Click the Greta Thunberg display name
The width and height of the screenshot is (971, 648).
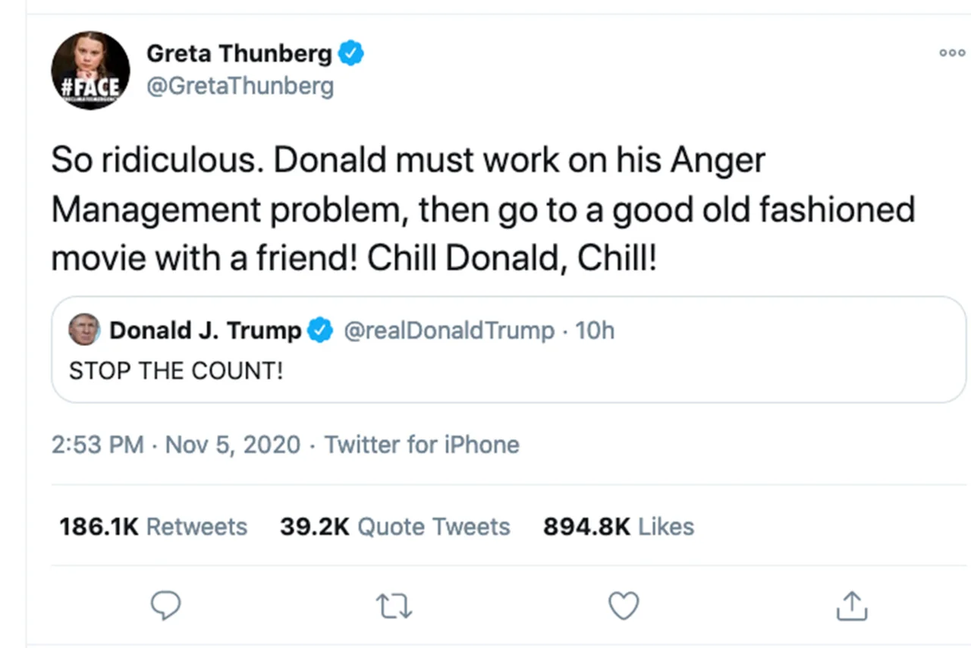(x=239, y=53)
